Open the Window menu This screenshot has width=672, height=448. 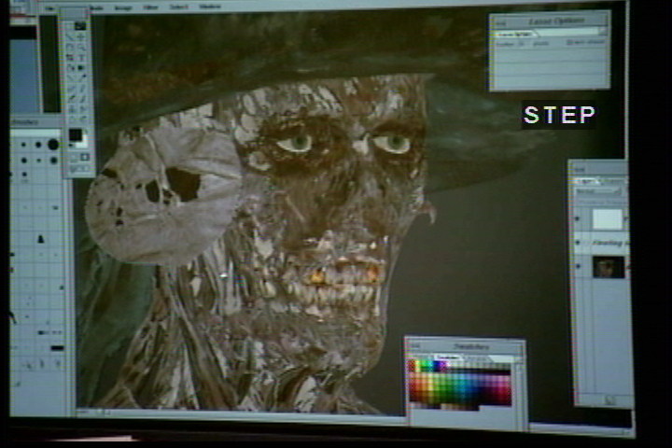click(x=210, y=7)
